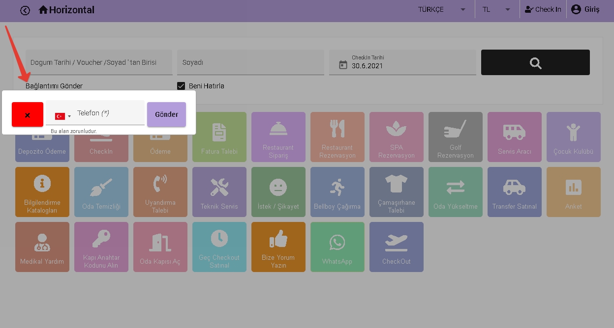The width and height of the screenshot is (614, 328).
Task: Expand the TL currency dropdown
Action: [x=496, y=10]
